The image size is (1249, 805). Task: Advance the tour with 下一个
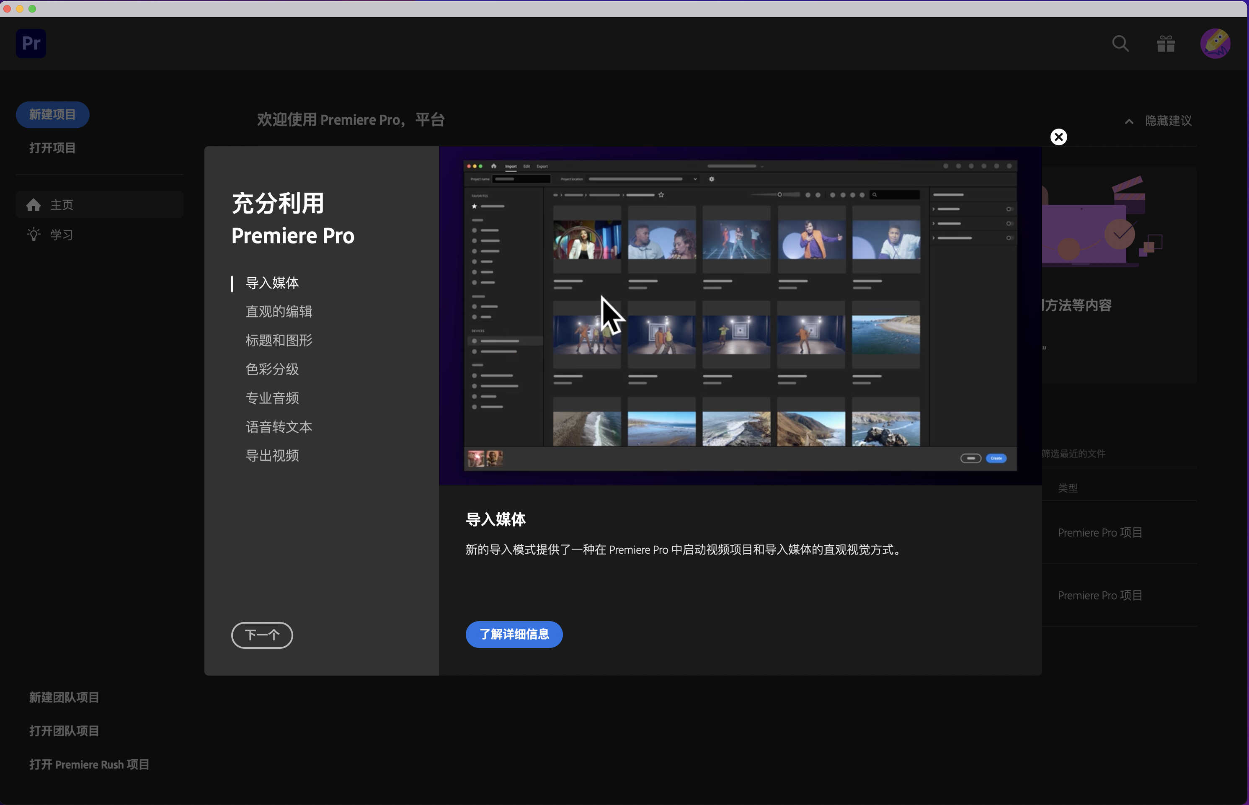point(262,635)
